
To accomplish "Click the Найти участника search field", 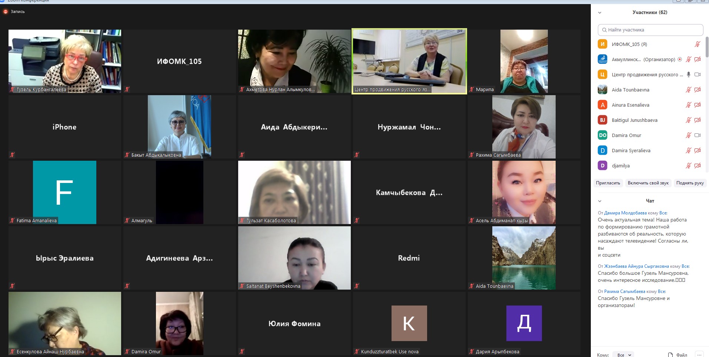I will pos(650,30).
